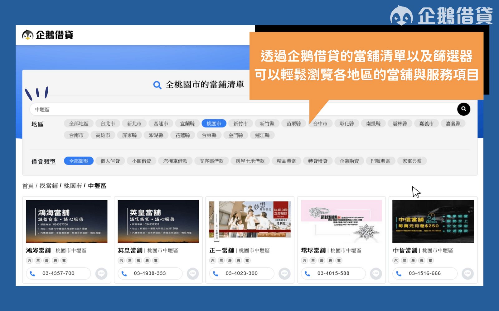
Task: Click the 票 service icon on 環球當舖 card
Action: 313,260
